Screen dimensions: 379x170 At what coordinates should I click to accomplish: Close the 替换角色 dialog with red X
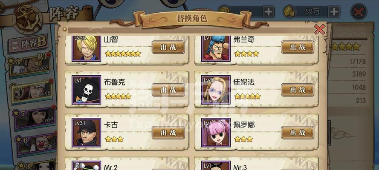[320, 29]
